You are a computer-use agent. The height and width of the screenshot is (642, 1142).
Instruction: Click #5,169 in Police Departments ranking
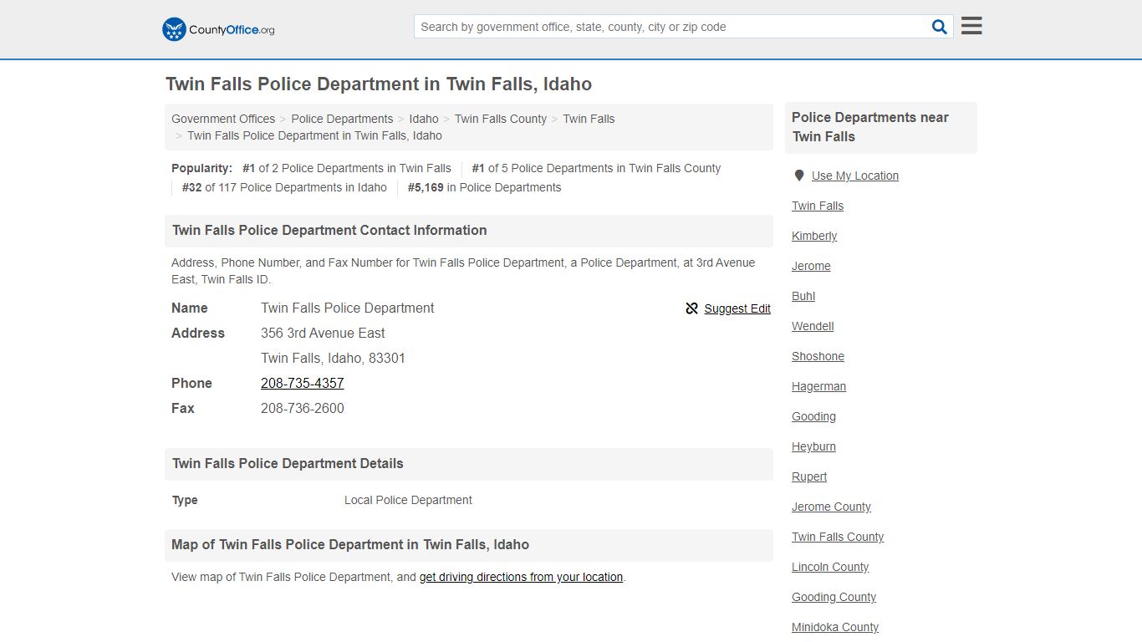(484, 187)
